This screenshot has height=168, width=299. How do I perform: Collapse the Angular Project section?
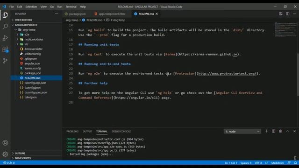point(36,25)
